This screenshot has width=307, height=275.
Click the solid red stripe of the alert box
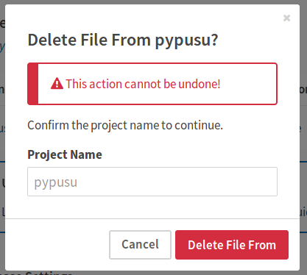(33, 84)
